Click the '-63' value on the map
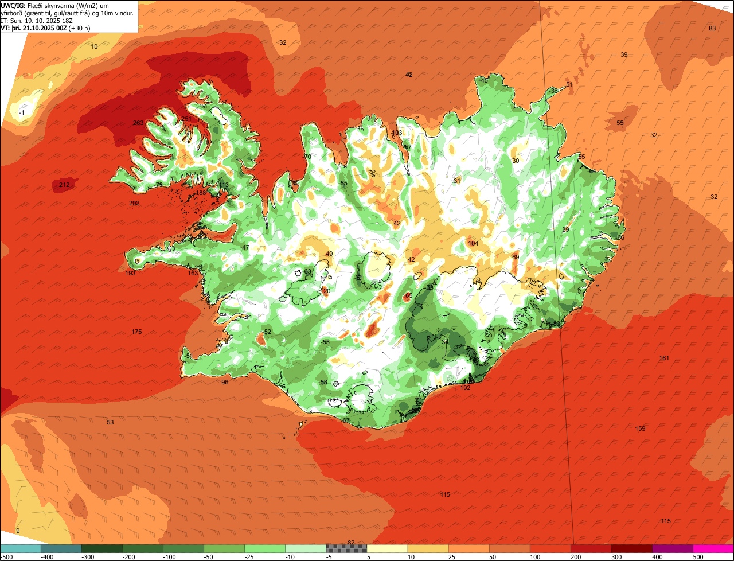 tap(307, 271)
